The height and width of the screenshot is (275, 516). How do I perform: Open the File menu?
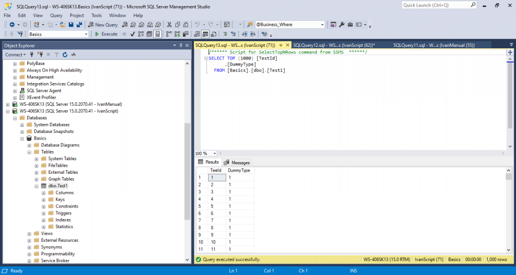(7, 16)
